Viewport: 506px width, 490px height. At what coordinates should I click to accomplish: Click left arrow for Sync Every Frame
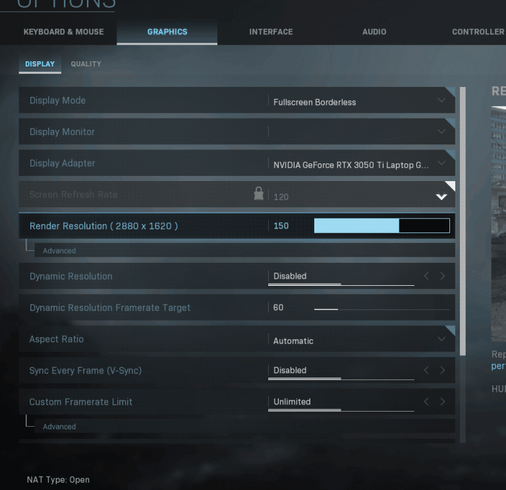426,370
